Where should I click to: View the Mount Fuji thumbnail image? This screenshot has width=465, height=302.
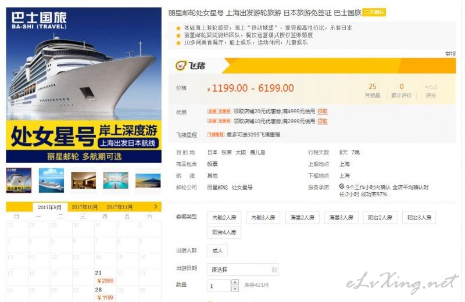click(x=148, y=180)
